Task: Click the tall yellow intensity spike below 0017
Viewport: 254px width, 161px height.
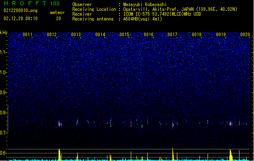Action: point(173,154)
